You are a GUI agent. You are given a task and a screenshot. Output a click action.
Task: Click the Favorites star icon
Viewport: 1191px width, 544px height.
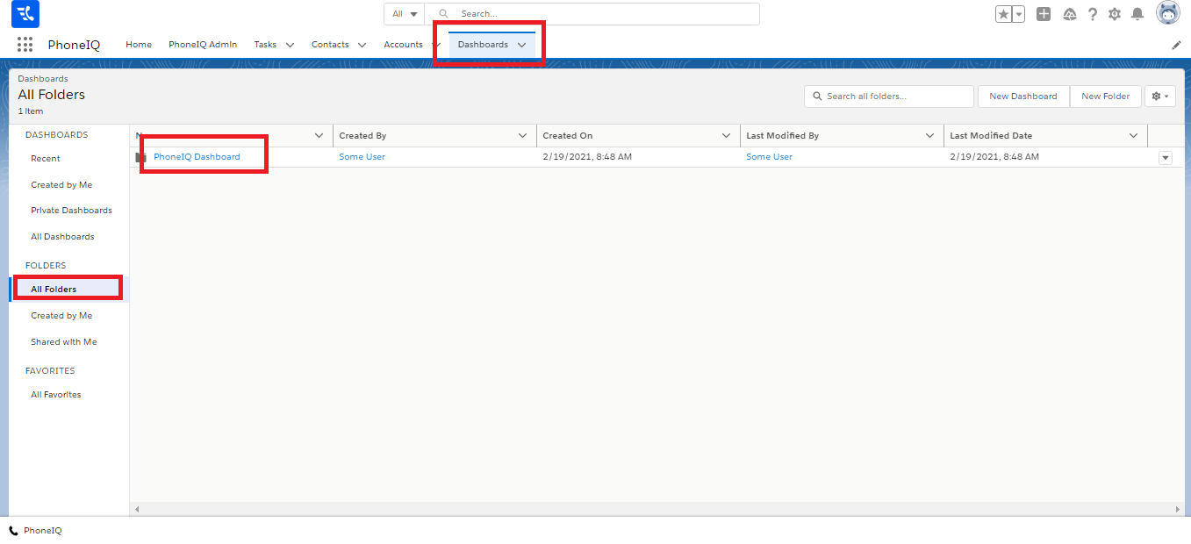(x=1004, y=14)
